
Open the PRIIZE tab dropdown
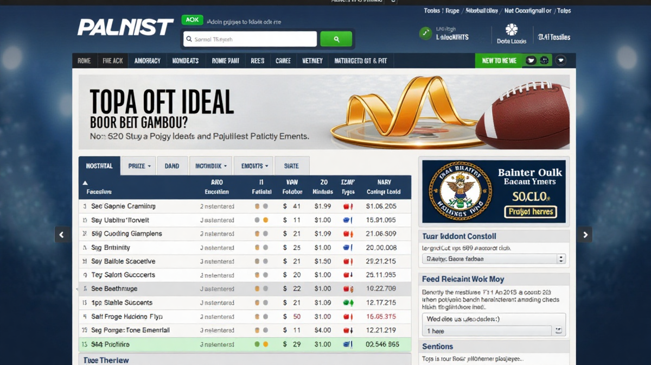[139, 166]
